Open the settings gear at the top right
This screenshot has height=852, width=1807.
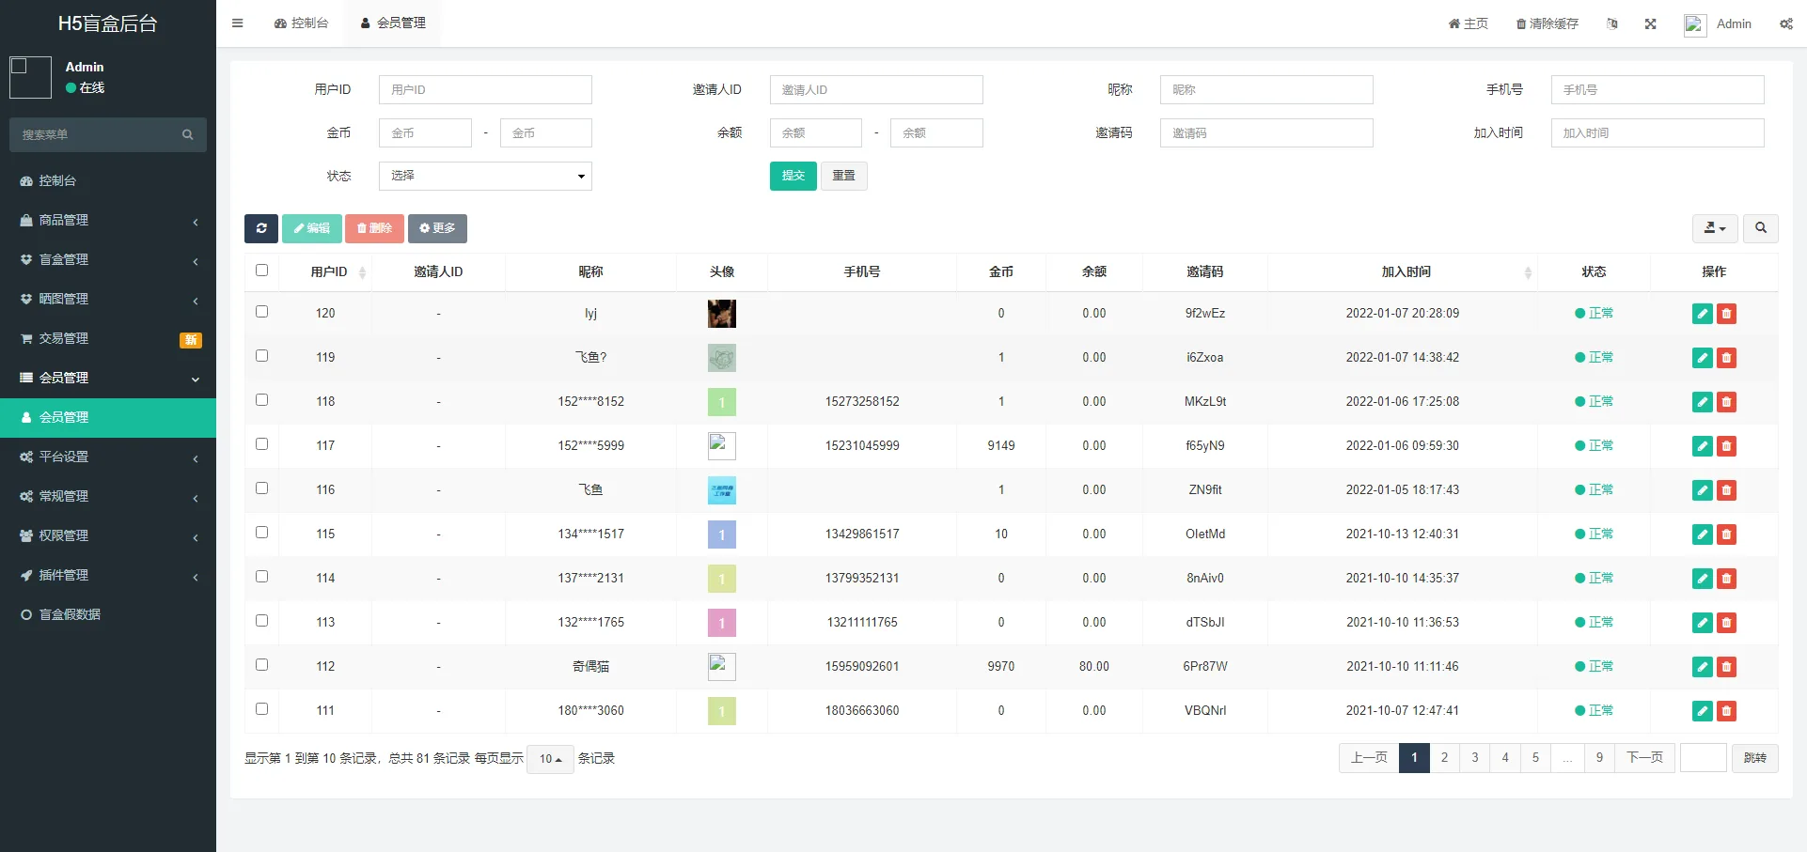pos(1784,23)
